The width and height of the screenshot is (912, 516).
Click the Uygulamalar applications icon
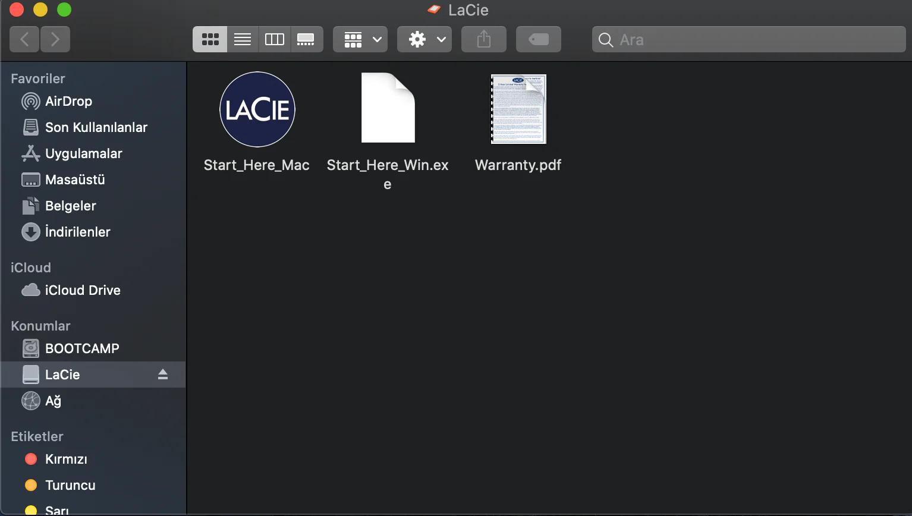(x=31, y=153)
